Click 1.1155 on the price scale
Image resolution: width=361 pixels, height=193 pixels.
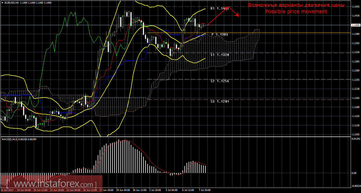coord(356,116)
